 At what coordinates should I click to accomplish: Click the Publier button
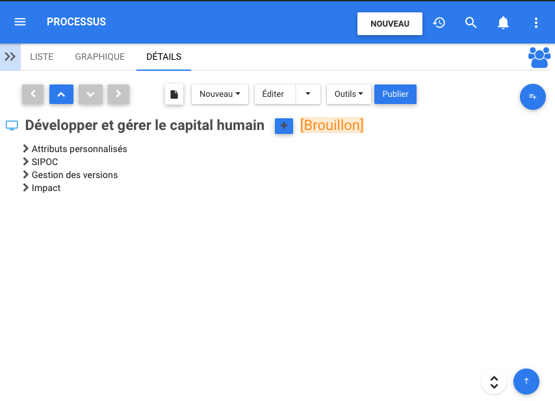click(x=395, y=94)
